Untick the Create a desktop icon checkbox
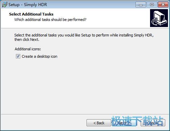 18,56
